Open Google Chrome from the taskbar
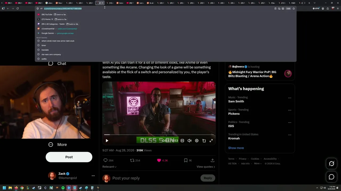 point(22,188)
